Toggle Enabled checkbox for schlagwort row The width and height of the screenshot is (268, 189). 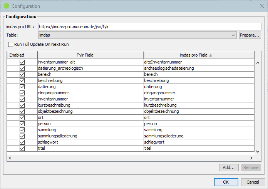coord(22,142)
